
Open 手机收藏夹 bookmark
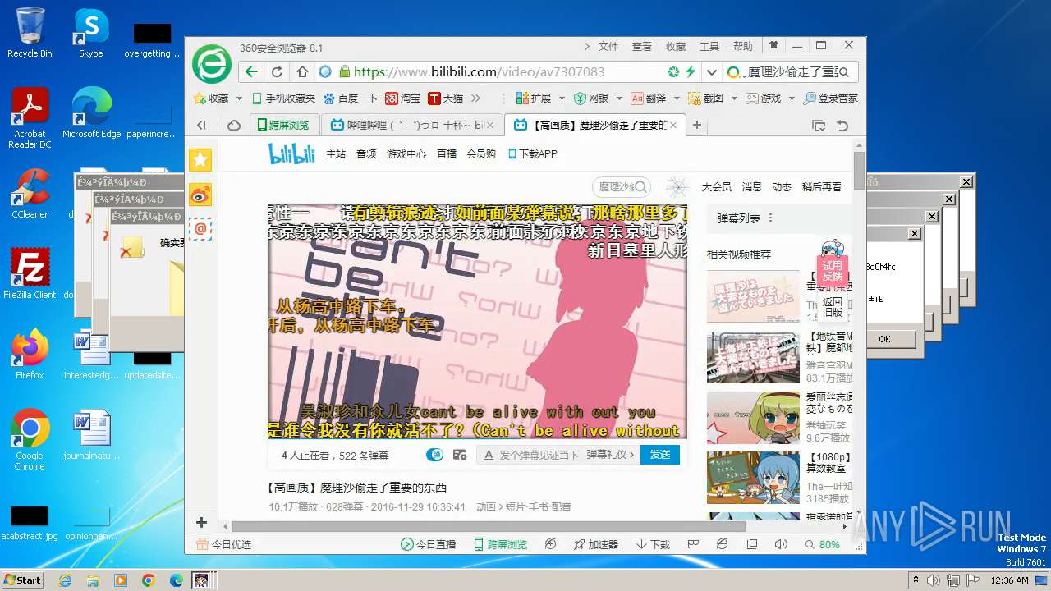(283, 98)
